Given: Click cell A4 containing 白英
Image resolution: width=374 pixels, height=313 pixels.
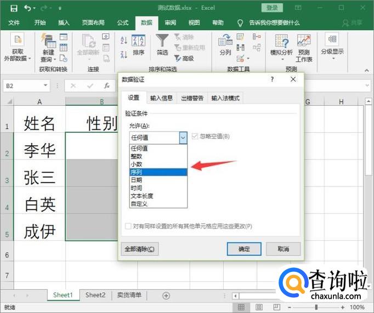Looking at the screenshot, I should click(x=39, y=200).
